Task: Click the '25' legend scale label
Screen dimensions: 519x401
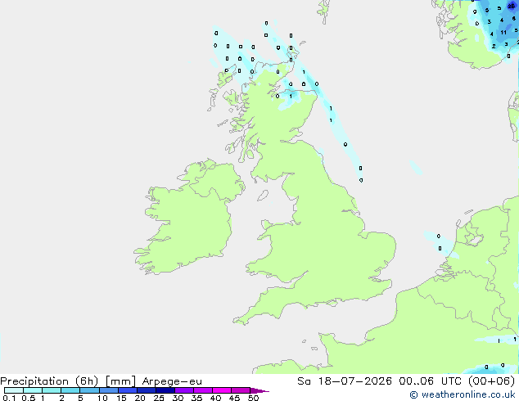Action: 159,398
